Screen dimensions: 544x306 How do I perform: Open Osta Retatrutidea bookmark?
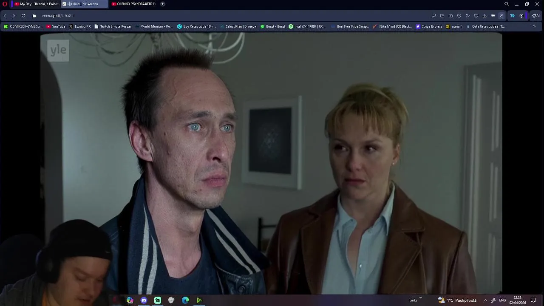485,26
